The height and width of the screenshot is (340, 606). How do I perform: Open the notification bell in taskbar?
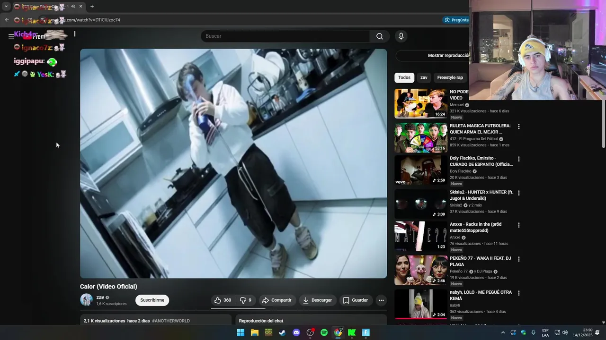[597, 332]
